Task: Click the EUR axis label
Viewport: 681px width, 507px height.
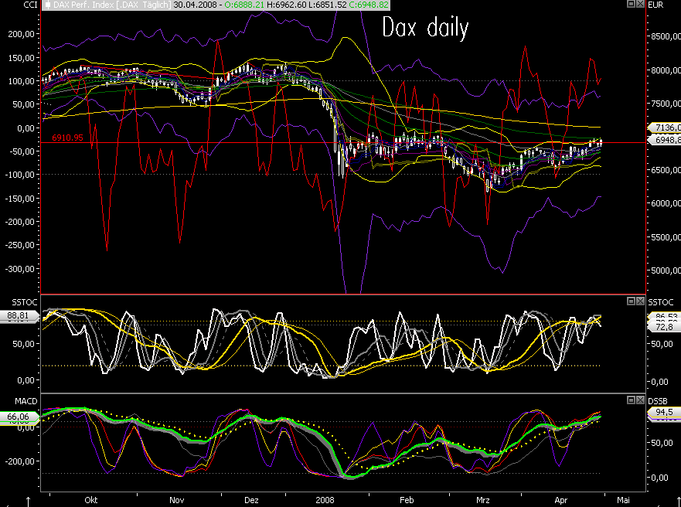Action: [655, 5]
